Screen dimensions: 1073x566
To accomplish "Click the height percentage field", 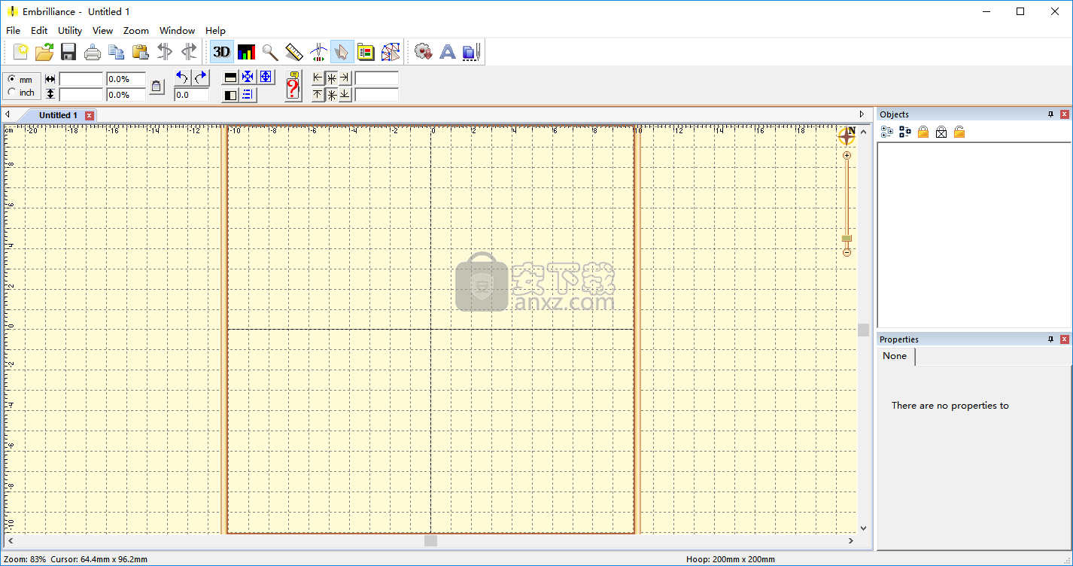I will (x=126, y=94).
